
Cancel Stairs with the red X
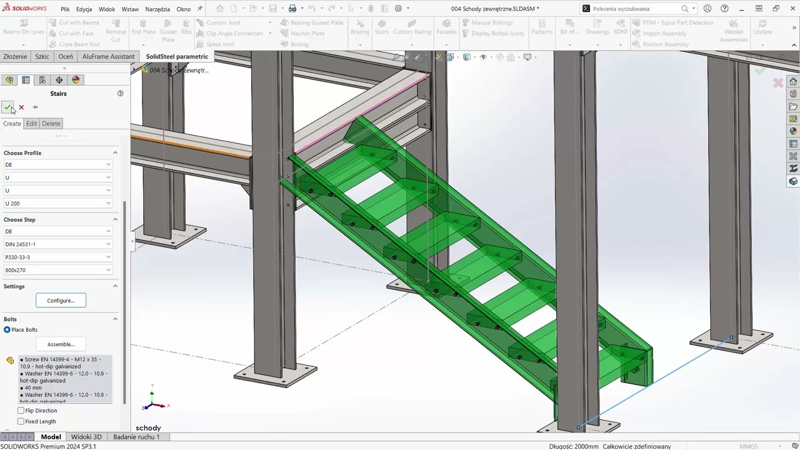21,107
